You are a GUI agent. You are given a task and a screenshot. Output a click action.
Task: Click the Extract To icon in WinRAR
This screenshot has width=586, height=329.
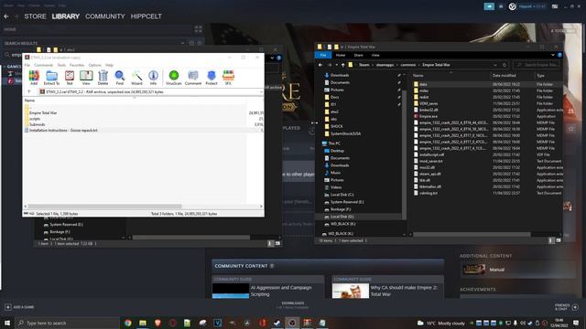(x=51, y=78)
